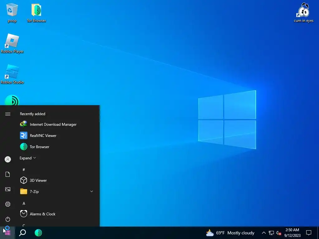Click the Start button on the taskbar
The width and height of the screenshot is (319, 239).
tap(7, 233)
